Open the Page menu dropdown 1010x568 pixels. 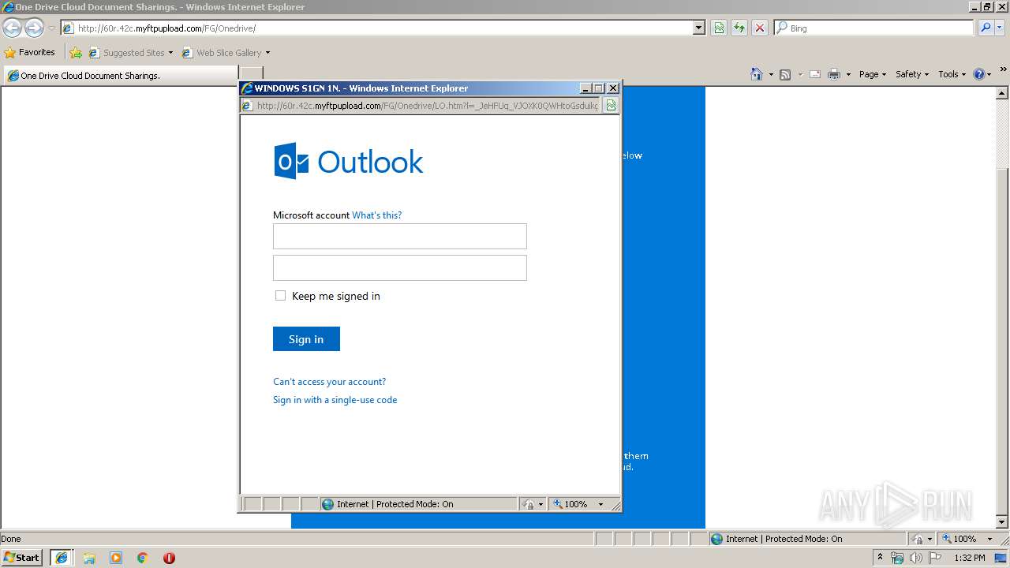click(873, 74)
